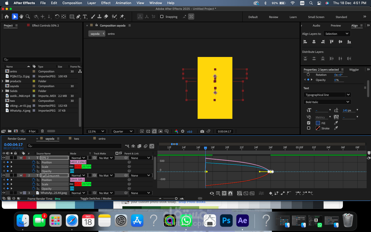Open the Align Layers to Selection dropdown
Image resolution: width=371 pixels, height=232 pixels.
coord(337,34)
